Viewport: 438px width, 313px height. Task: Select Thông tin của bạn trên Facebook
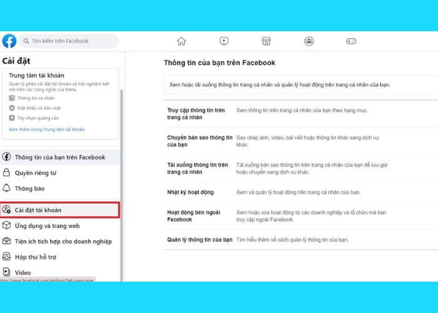[x=59, y=157]
